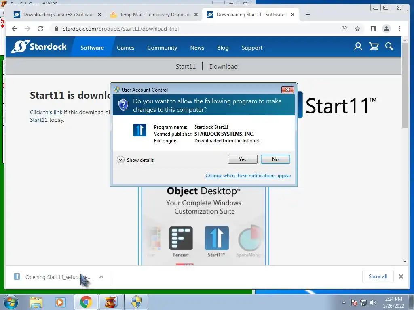Open Support menu item
Image resolution: width=414 pixels, height=310 pixels.
click(x=252, y=48)
